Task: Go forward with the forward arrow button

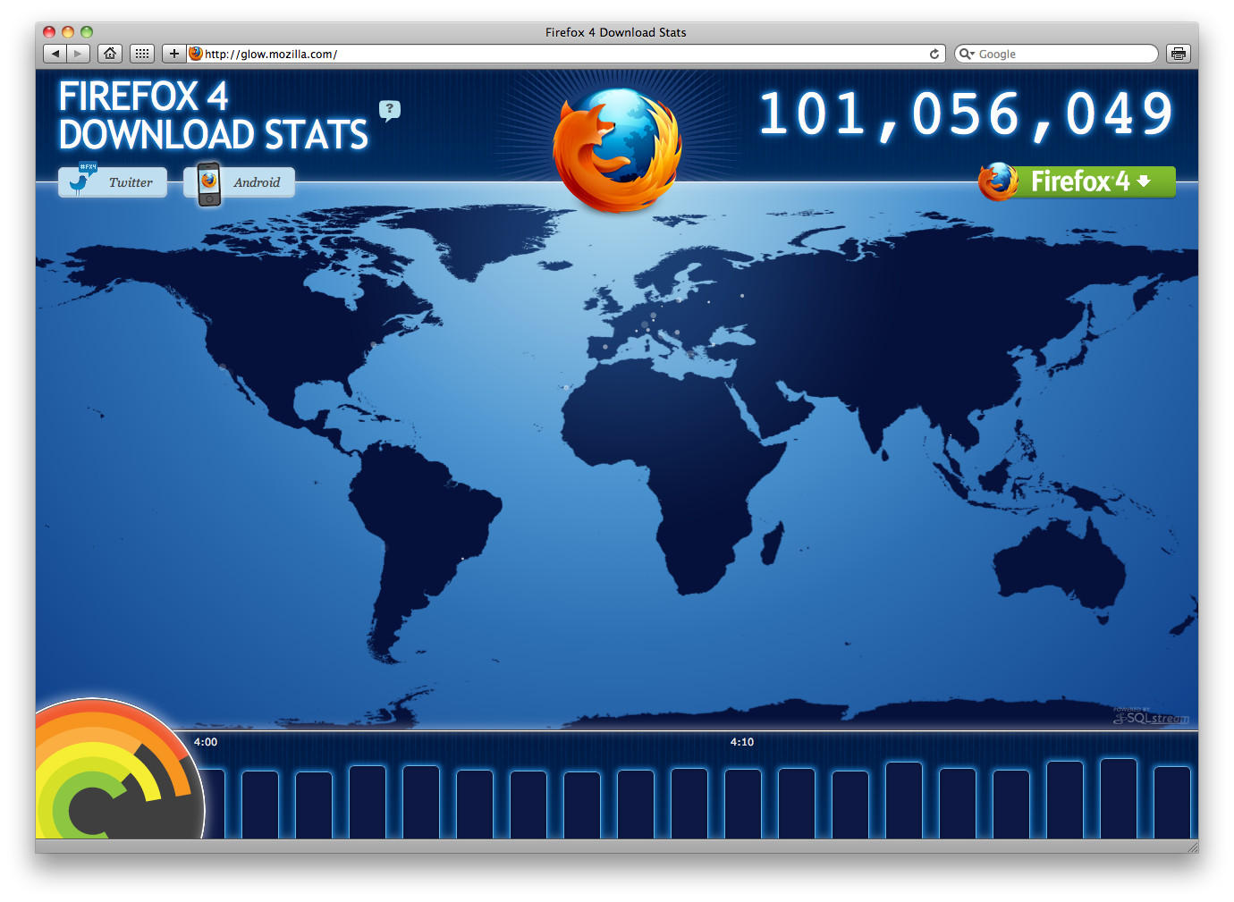Action: tap(79, 54)
